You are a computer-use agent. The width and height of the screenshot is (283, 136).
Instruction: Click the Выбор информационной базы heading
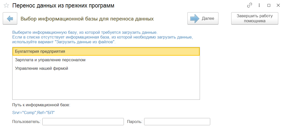click(87, 18)
